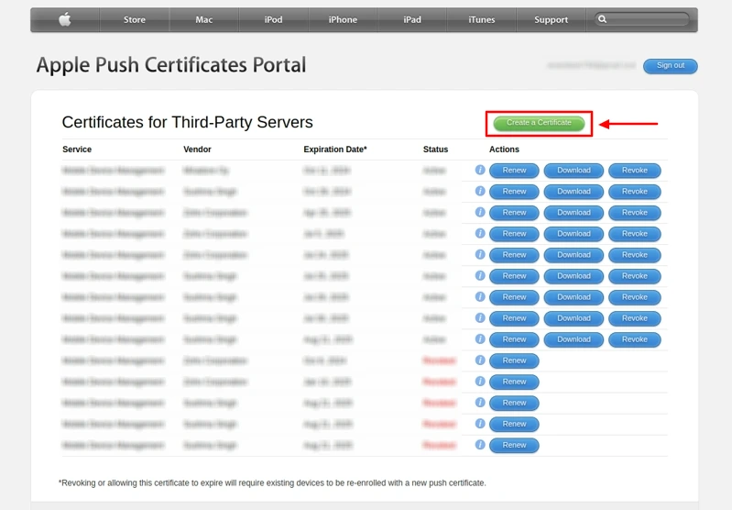
Task: Renew the certificate in the seventh row
Action: click(514, 297)
